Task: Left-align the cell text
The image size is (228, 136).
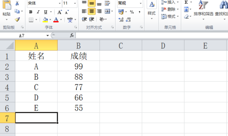Action: [84, 11]
